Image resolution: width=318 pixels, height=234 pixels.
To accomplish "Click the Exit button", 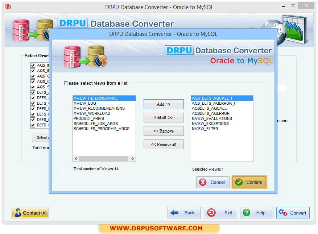I will tap(220, 213).
